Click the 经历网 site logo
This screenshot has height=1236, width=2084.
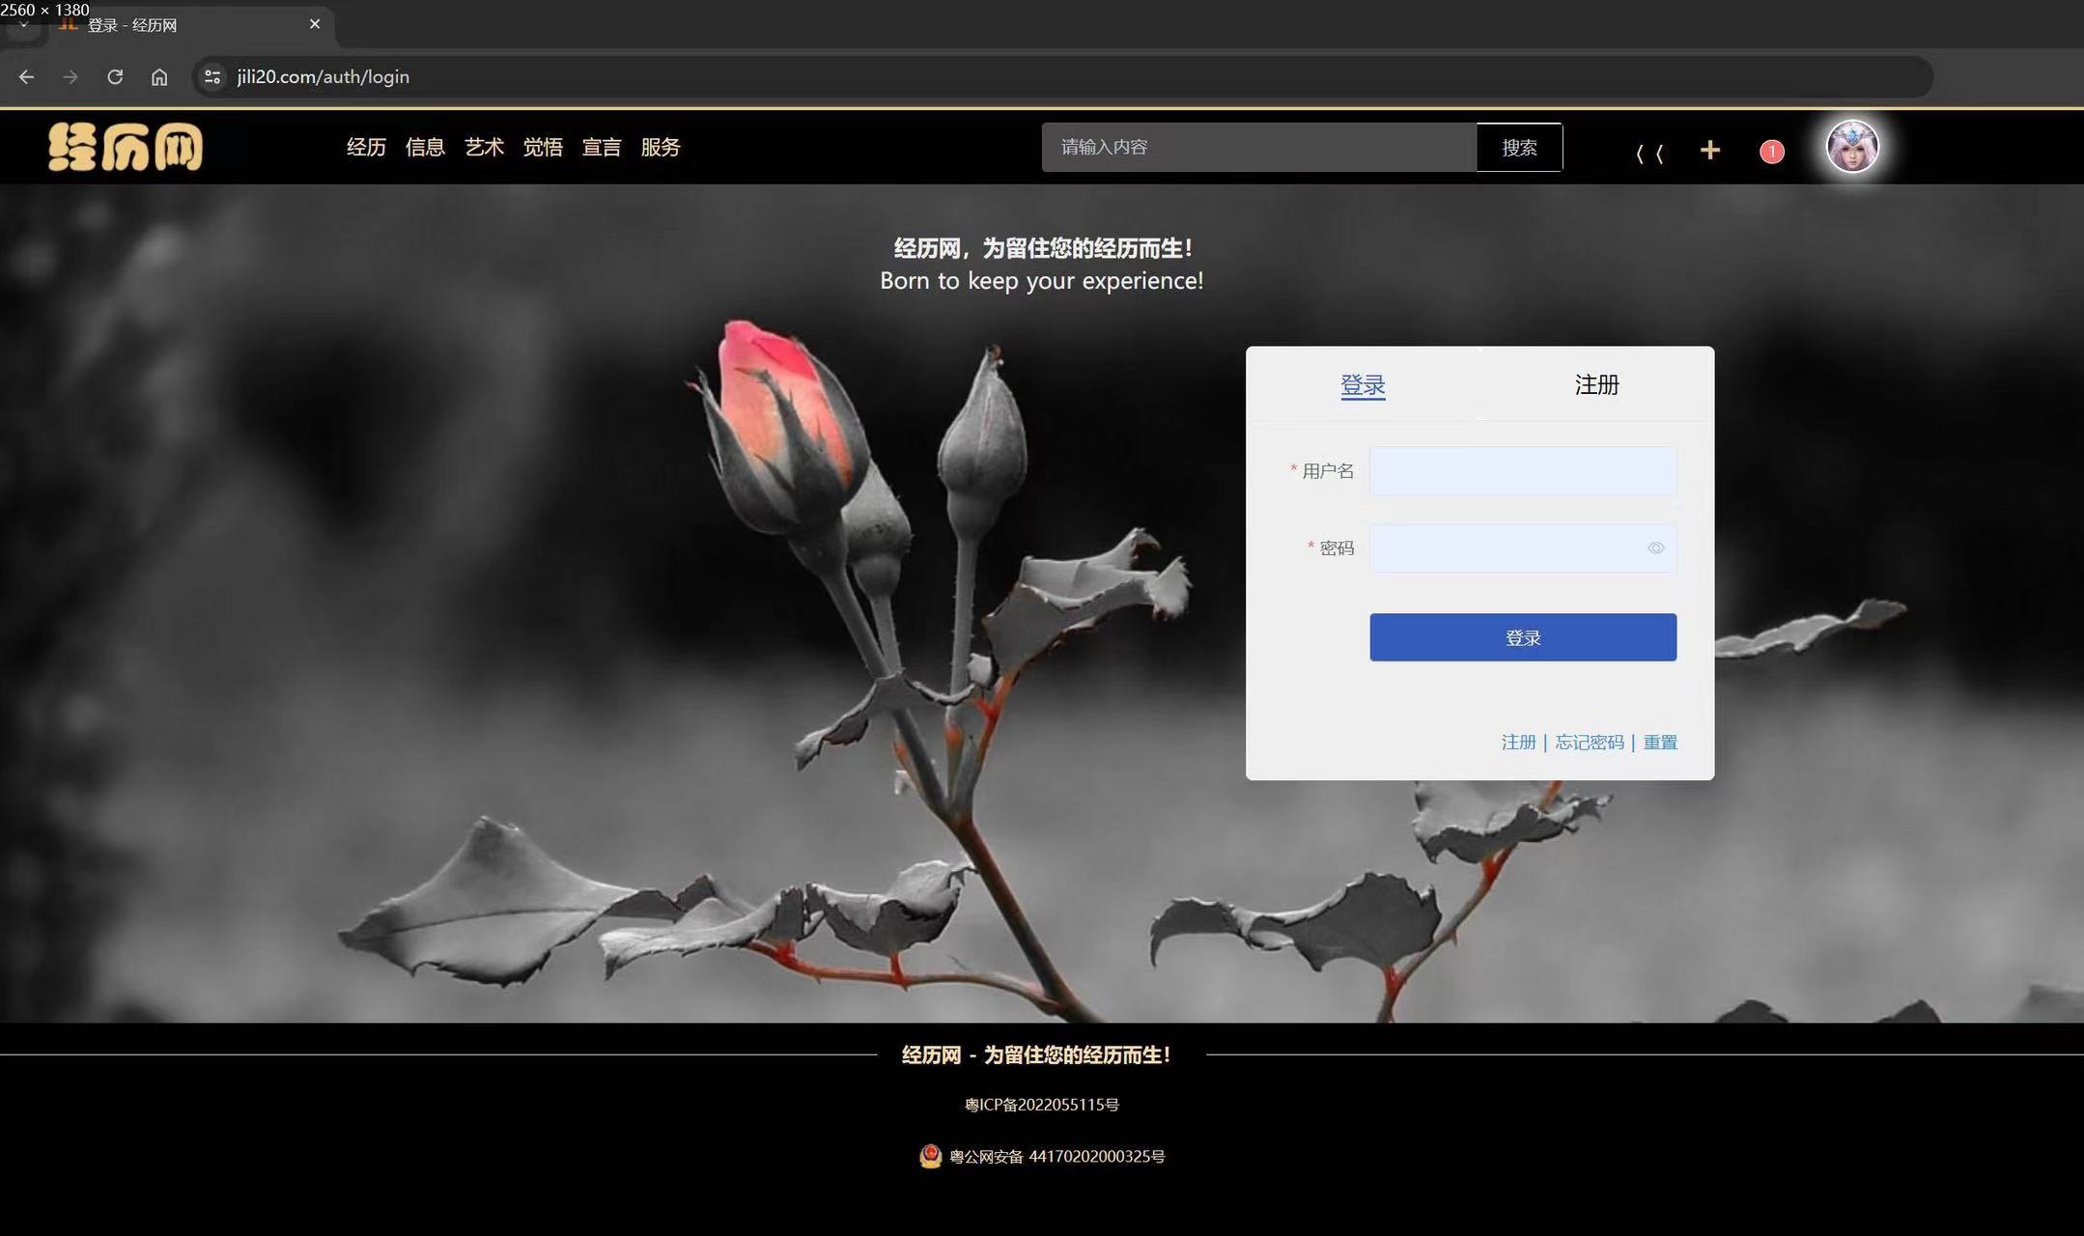coord(126,147)
